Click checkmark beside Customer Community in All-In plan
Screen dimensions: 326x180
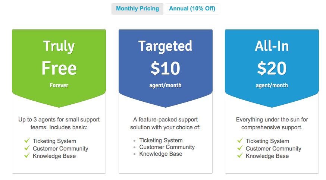click(x=240, y=148)
